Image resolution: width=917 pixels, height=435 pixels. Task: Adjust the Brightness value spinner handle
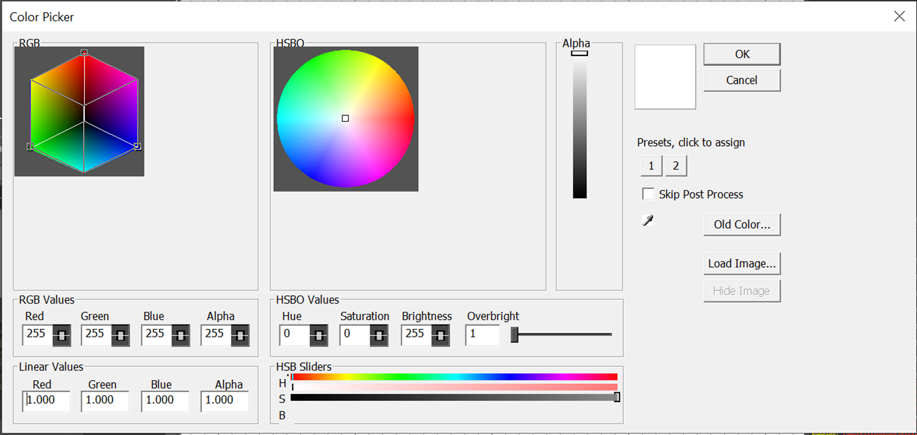(x=440, y=336)
